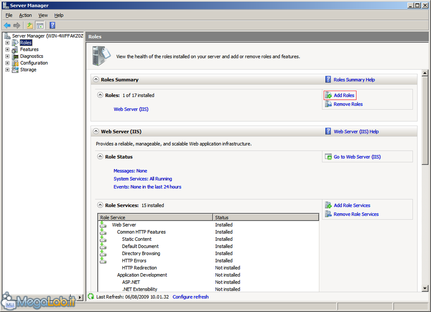Click Events: None in the last 24 hours
This screenshot has height=312, width=431.
pyautogui.click(x=147, y=187)
